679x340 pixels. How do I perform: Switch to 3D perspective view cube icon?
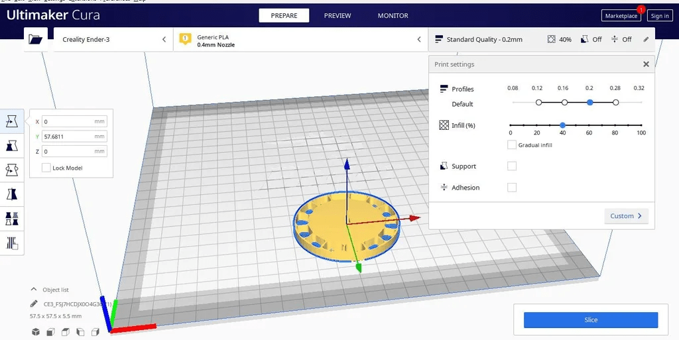[36, 331]
